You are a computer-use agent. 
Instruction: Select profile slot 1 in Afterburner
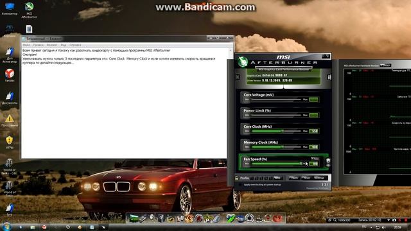(x=252, y=178)
